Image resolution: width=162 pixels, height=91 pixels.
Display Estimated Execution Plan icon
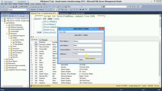(x=51, y=10)
